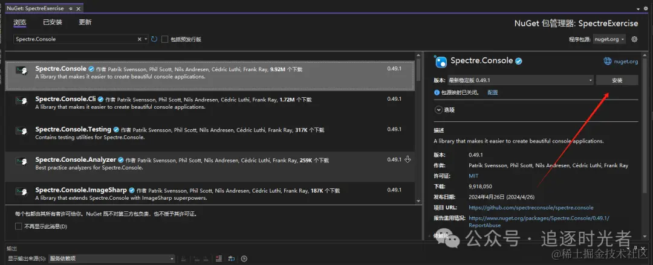653x265 pixels.
Task: Click 'Contains testing utilities for Spectre.Console.' description
Action: [x=90, y=137]
